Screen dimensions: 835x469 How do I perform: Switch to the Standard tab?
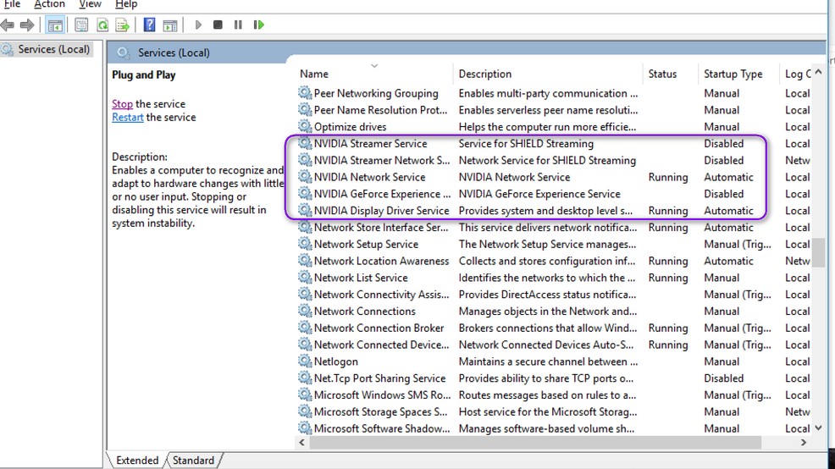pyautogui.click(x=193, y=461)
